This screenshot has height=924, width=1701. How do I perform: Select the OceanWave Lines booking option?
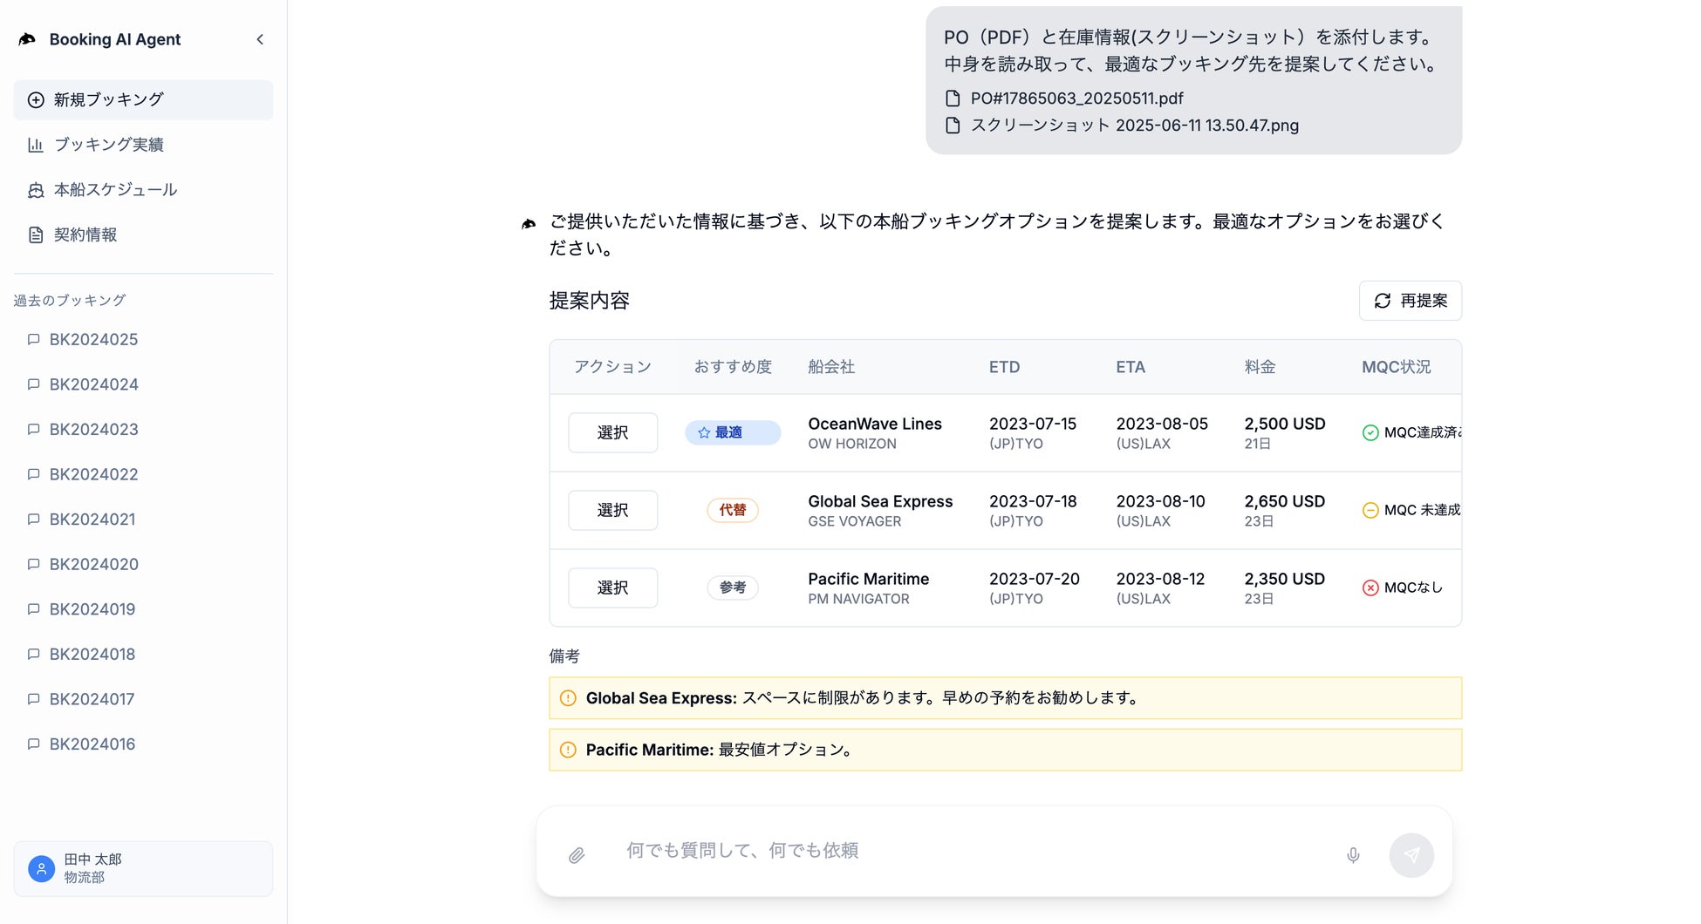click(612, 432)
